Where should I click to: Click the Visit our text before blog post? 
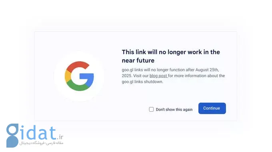pos(141,76)
